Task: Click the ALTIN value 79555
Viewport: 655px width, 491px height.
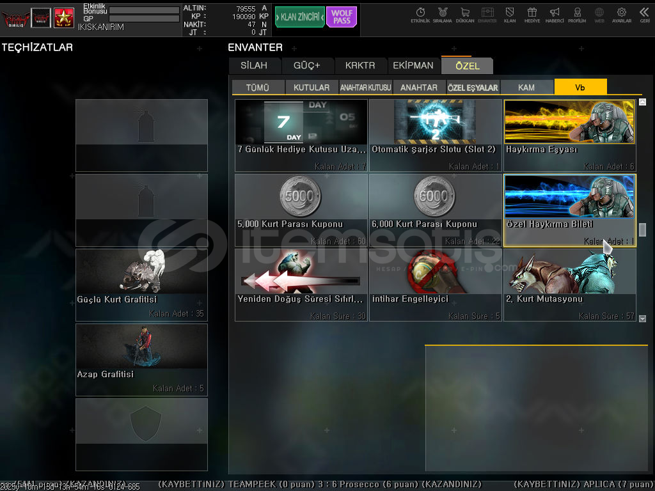Action: point(246,9)
